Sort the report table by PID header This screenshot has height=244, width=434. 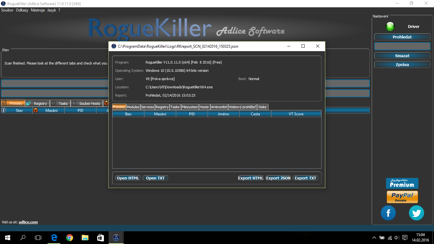192,114
